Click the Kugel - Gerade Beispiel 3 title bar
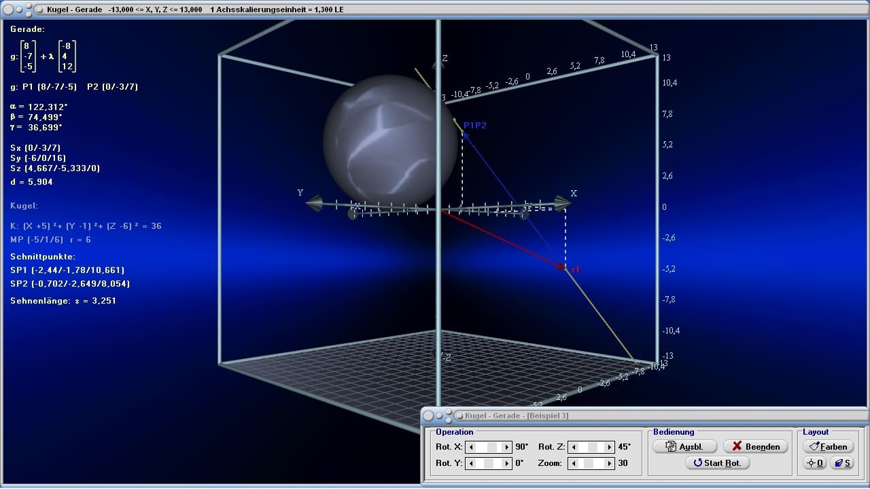The width and height of the screenshot is (870, 489). click(x=644, y=416)
